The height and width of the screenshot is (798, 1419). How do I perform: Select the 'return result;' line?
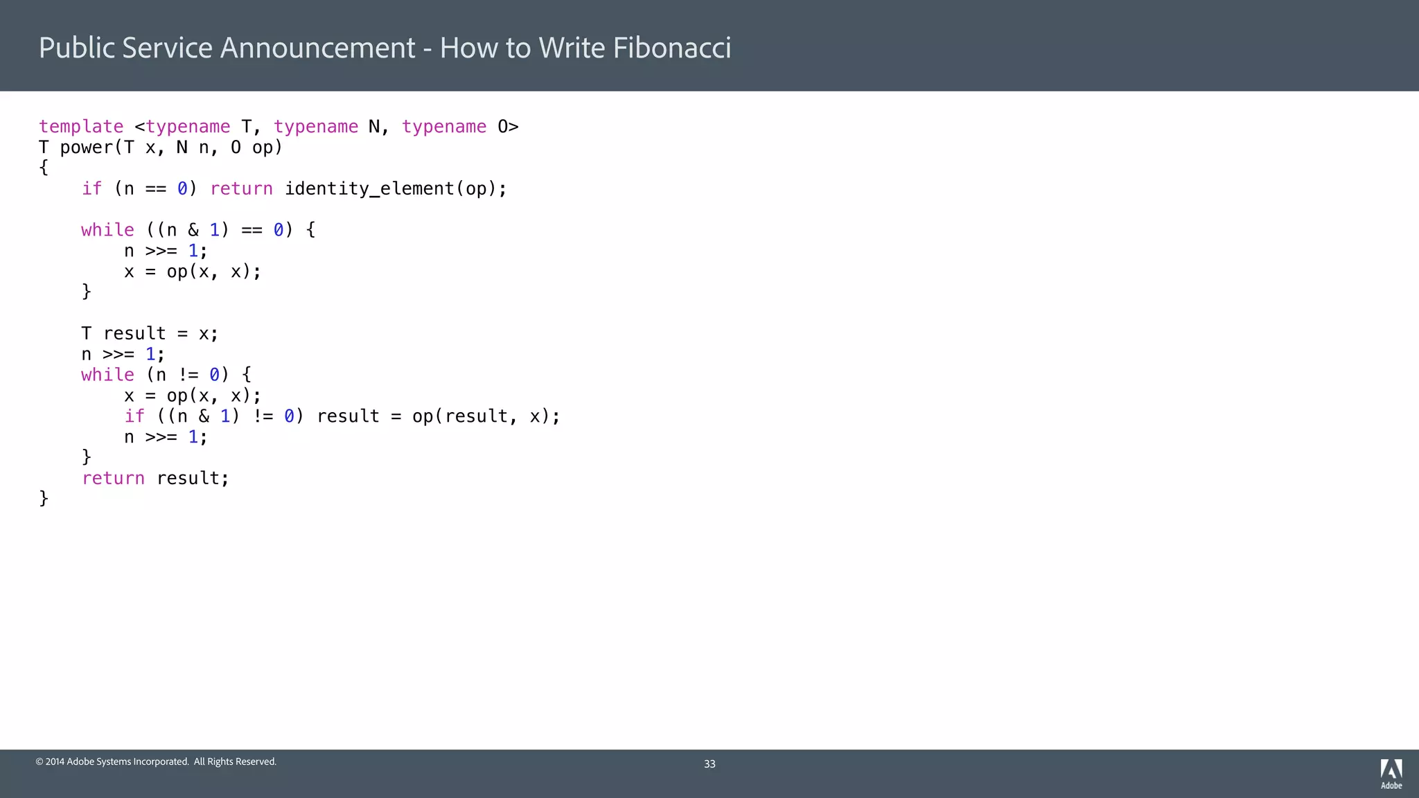click(x=155, y=478)
